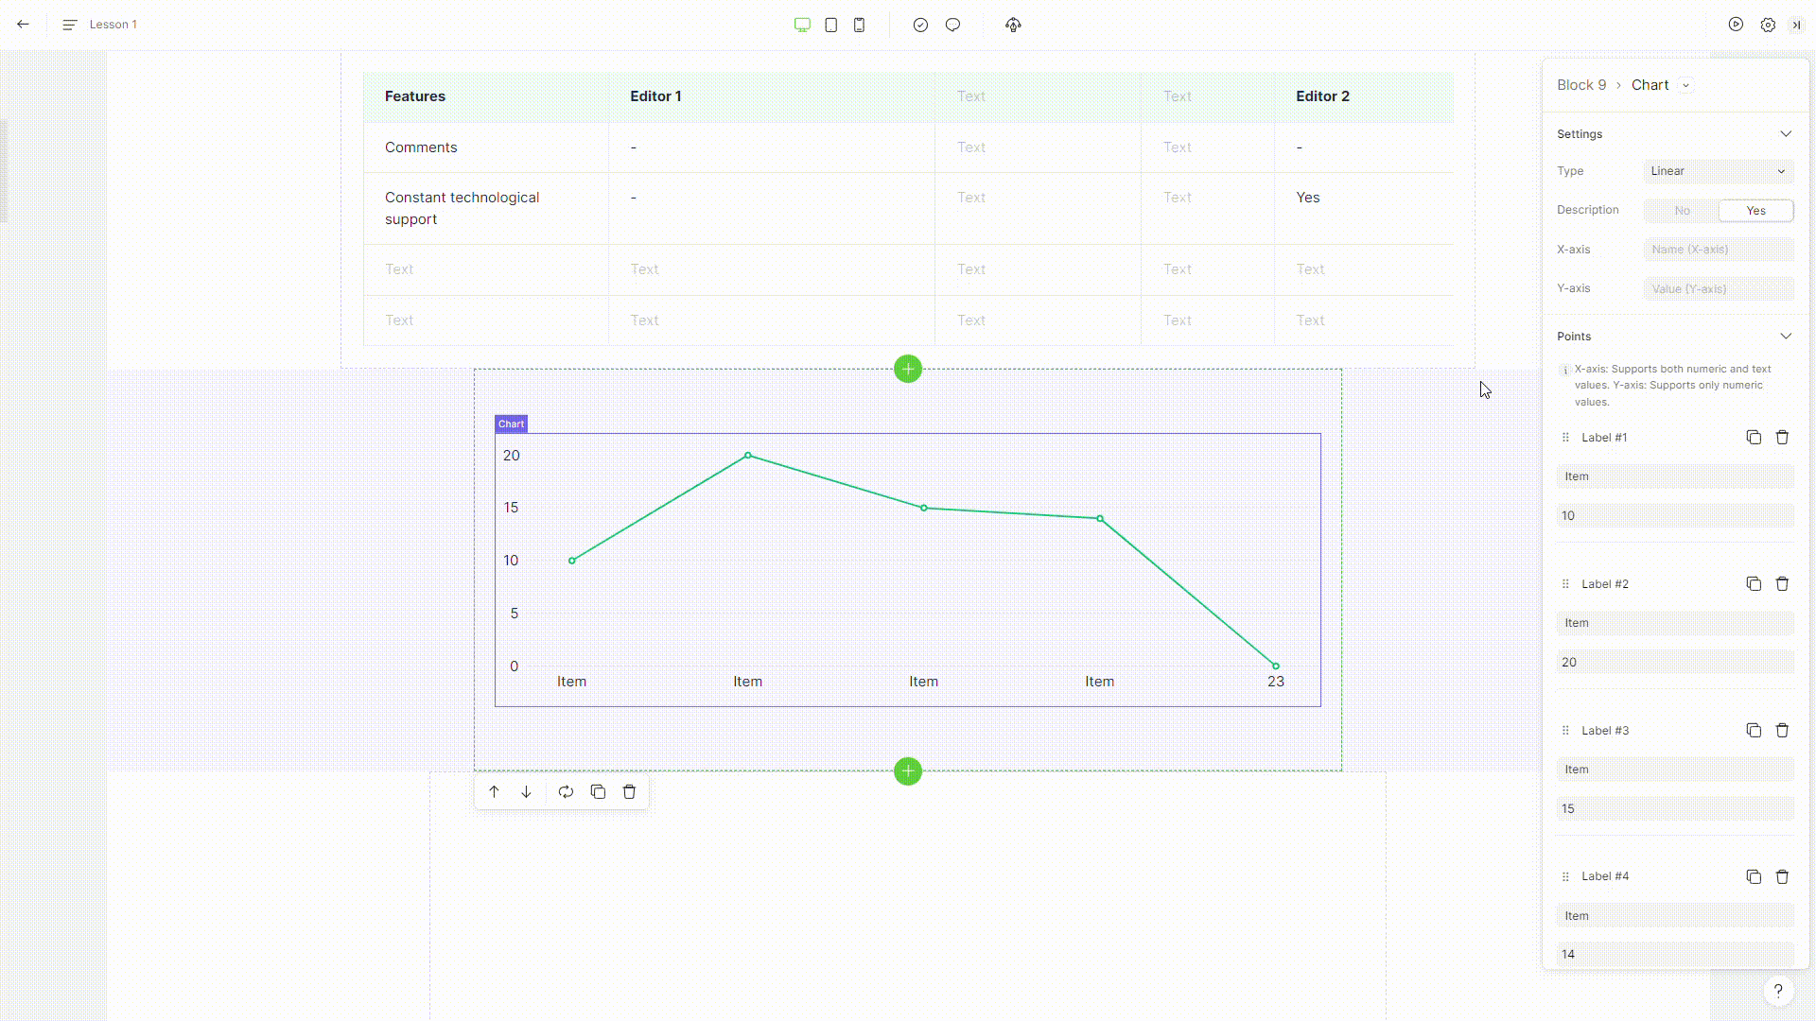Image resolution: width=1816 pixels, height=1021 pixels.
Task: Set Description toggle to Yes
Action: (x=1755, y=211)
